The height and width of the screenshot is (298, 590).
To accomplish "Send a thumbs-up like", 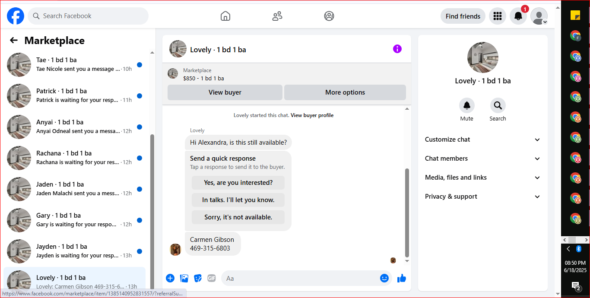I will (x=402, y=278).
